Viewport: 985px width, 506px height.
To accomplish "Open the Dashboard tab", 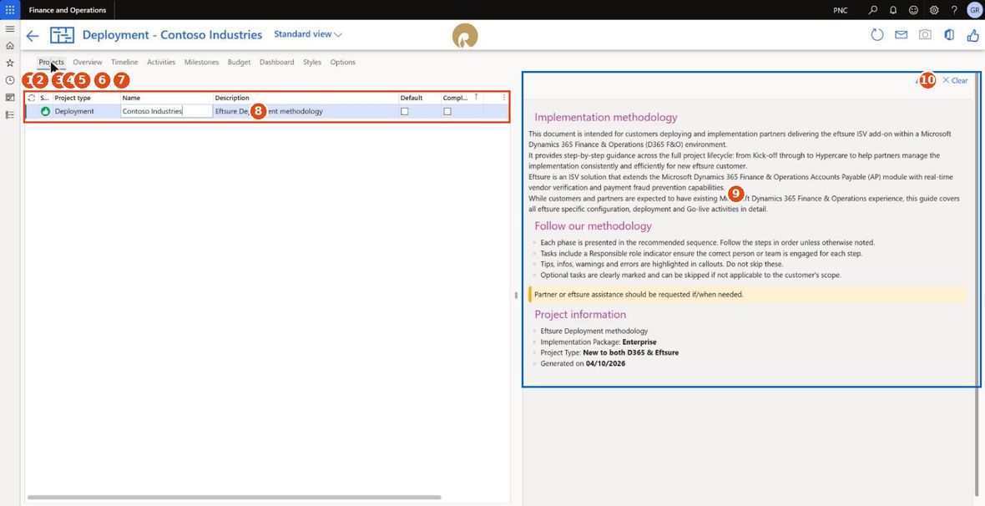I will (276, 63).
